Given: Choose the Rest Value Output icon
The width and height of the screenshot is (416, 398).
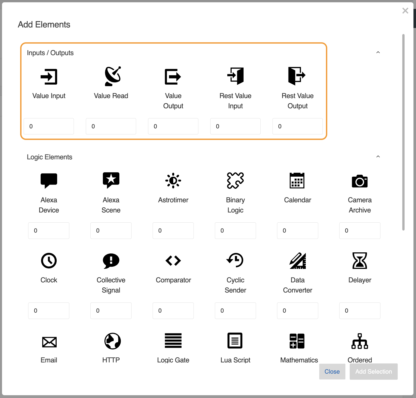Looking at the screenshot, I should pyautogui.click(x=297, y=76).
